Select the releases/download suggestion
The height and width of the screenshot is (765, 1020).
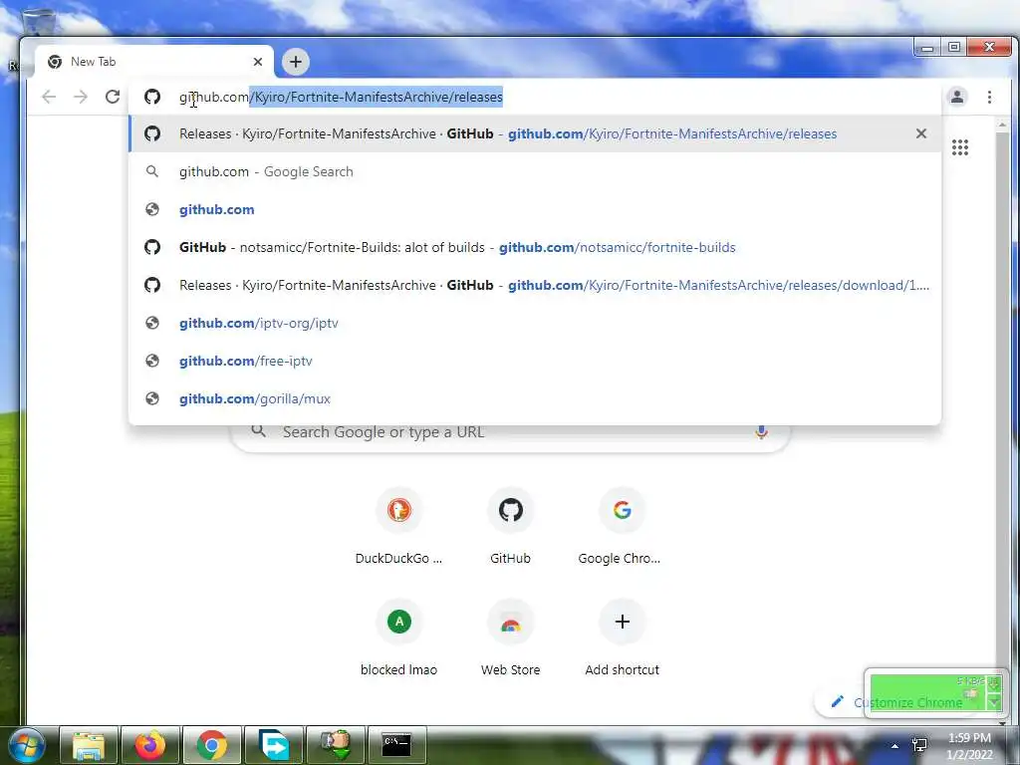[535, 285]
